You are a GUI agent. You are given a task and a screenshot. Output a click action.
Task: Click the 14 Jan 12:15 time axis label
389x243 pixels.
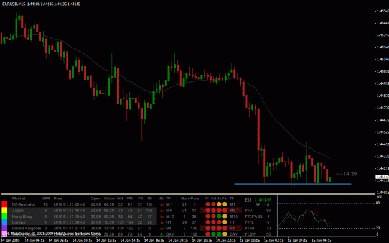[x=106, y=241]
